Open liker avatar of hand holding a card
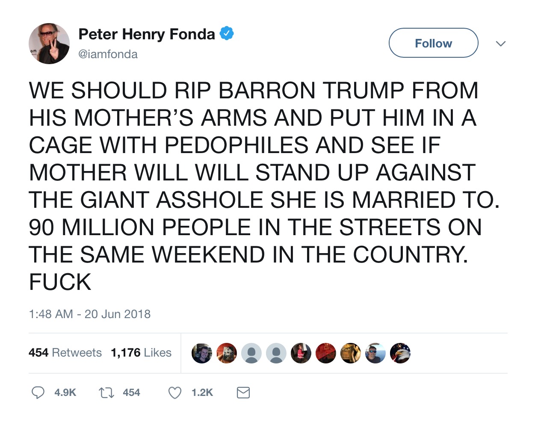This screenshot has height=425, width=538. (x=227, y=353)
